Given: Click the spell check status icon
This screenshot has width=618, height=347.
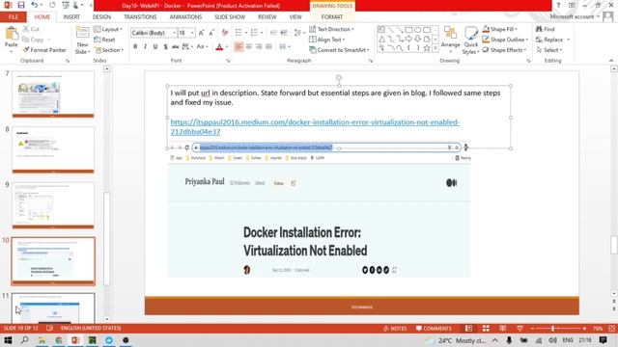Looking at the screenshot, I should pos(49,328).
